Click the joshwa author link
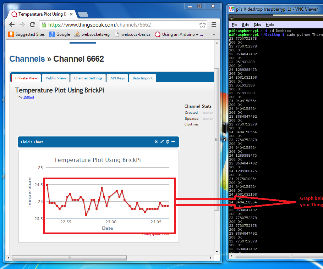This screenshot has width=323, height=269. [x=29, y=97]
